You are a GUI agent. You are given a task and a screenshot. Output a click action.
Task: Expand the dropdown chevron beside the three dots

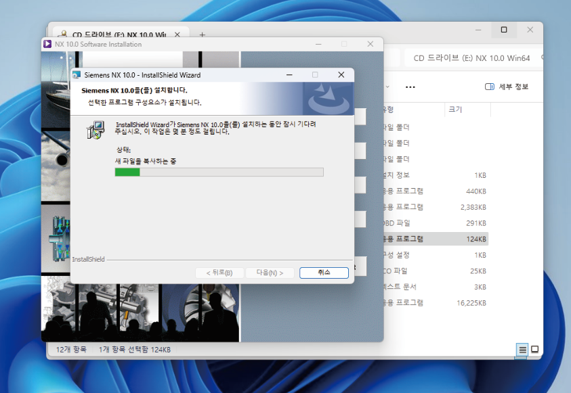pyautogui.click(x=387, y=87)
